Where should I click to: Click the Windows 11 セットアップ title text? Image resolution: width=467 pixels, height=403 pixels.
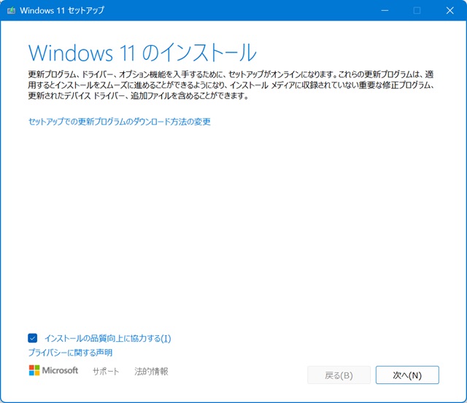(x=62, y=10)
